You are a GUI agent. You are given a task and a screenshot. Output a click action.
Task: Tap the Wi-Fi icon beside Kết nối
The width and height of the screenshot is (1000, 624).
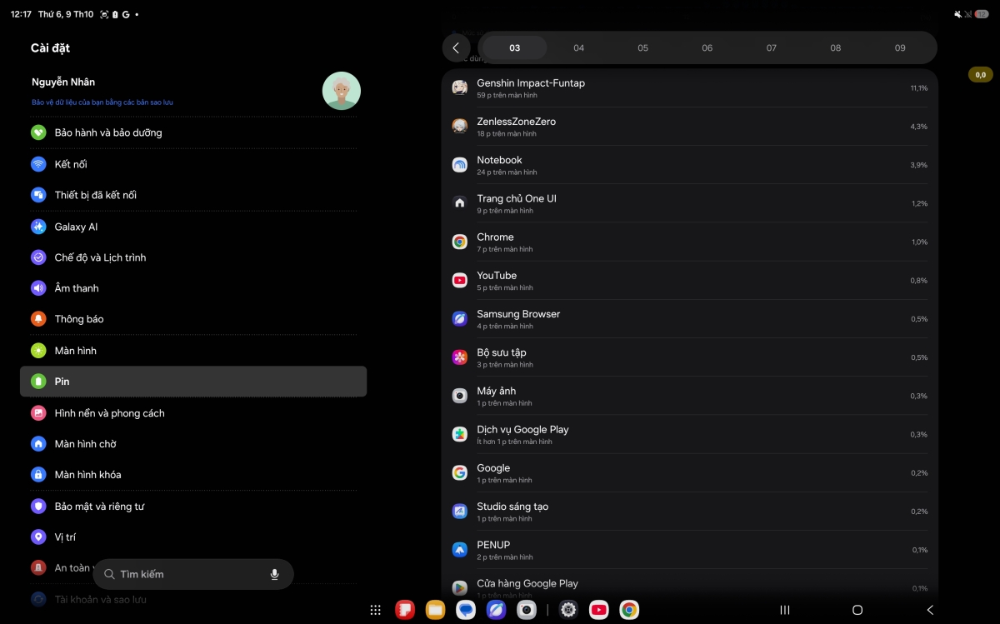38,164
